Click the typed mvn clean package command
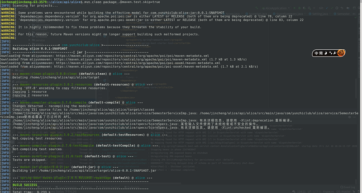Screen dimensions: 362x193 (x=122, y=2)
